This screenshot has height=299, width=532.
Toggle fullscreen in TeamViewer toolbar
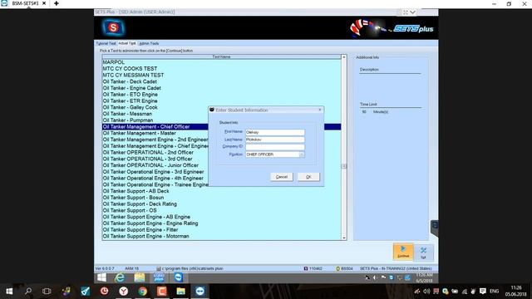coord(406,12)
